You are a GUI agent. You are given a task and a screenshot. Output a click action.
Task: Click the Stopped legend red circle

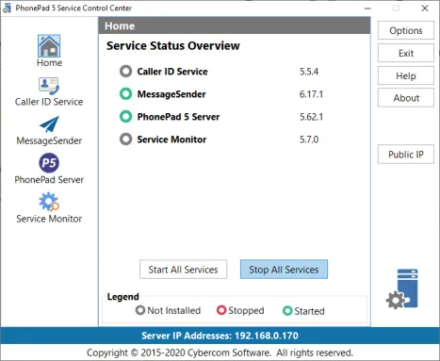coord(221,310)
